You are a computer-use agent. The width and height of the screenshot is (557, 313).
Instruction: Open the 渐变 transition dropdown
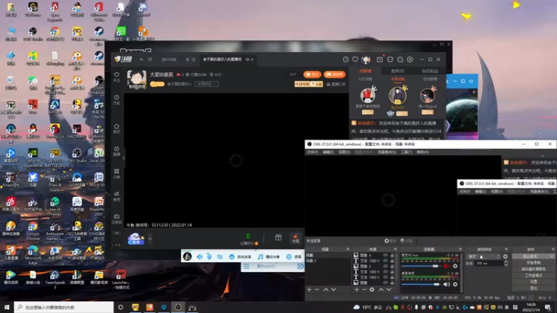(x=483, y=256)
